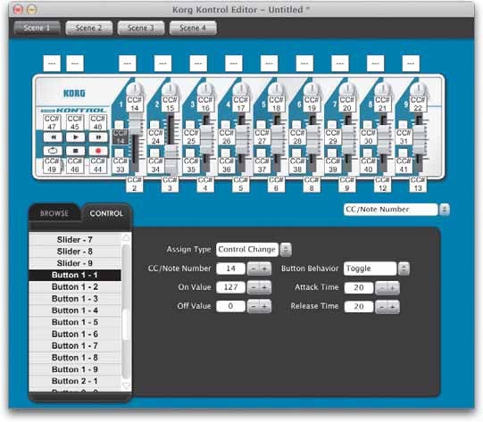Select Button 2 - 1 in list

click(x=75, y=381)
